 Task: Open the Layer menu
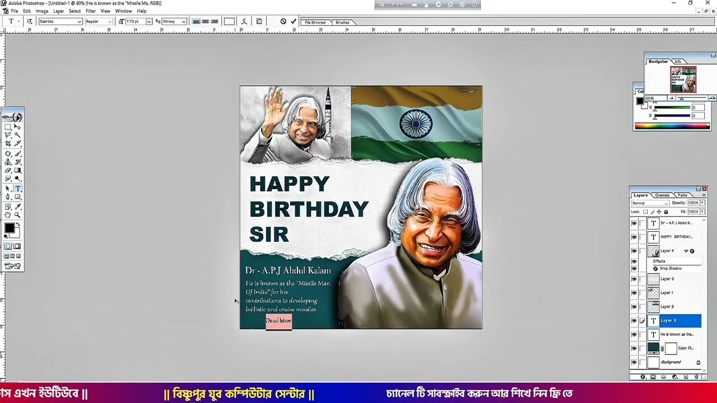tap(58, 11)
